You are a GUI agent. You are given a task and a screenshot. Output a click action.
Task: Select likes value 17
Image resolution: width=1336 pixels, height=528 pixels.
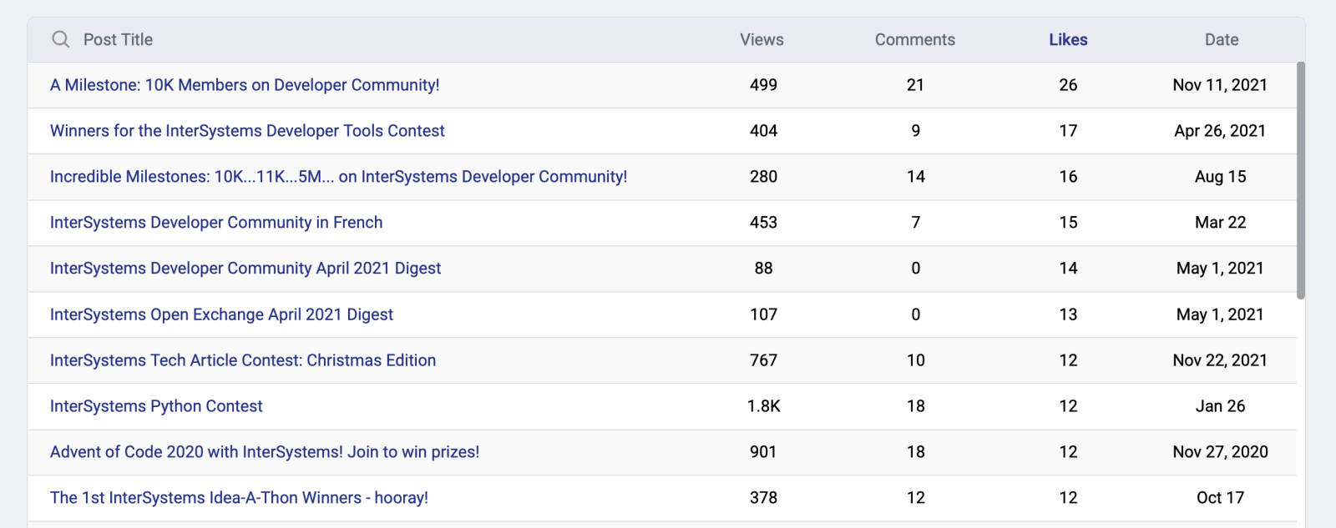click(1068, 131)
